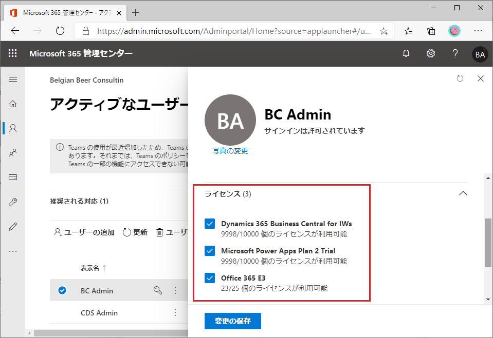Open more actions for BC Admin row
The width and height of the screenshot is (493, 338).
click(175, 290)
